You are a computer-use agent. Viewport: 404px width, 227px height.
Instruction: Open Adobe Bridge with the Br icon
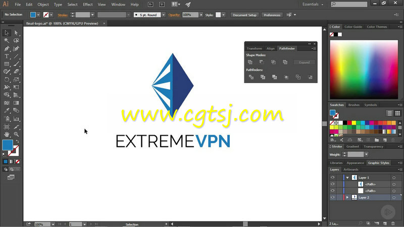click(150, 5)
